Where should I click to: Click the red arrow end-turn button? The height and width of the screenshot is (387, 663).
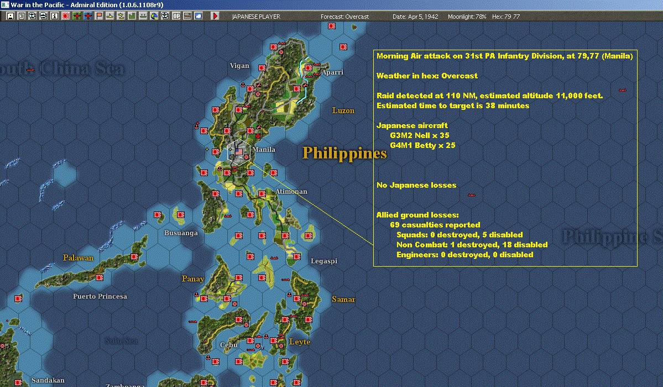point(215,16)
